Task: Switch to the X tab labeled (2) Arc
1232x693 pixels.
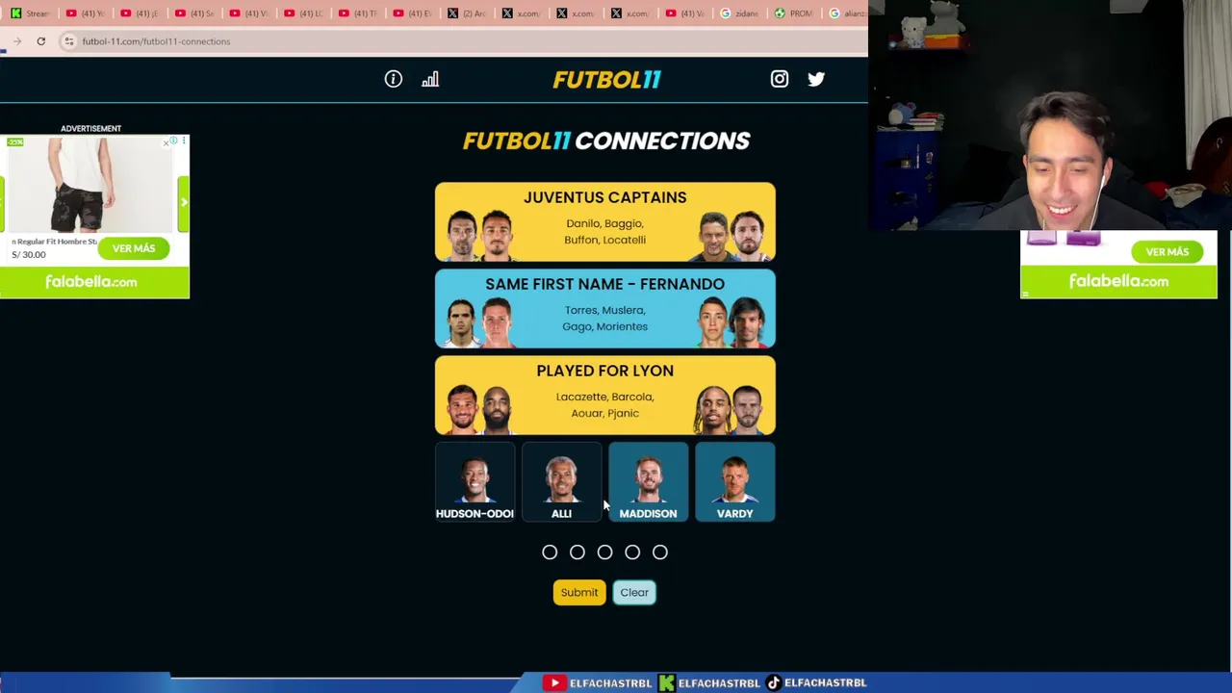Action: 468,13
